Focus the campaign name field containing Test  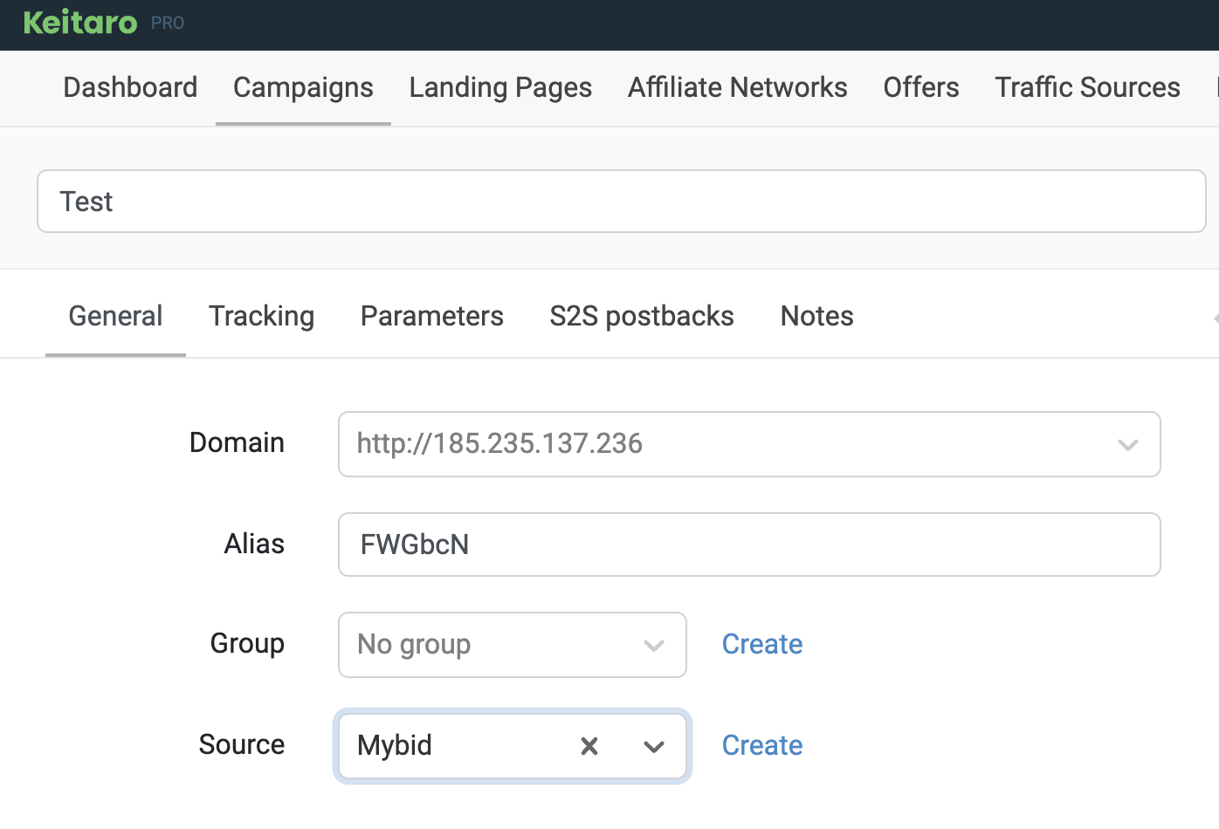621,202
